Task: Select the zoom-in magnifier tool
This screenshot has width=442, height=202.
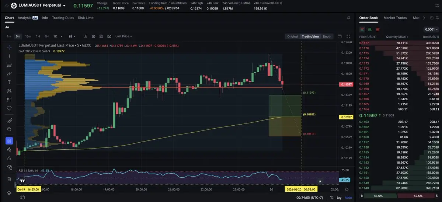Action: tap(9, 129)
